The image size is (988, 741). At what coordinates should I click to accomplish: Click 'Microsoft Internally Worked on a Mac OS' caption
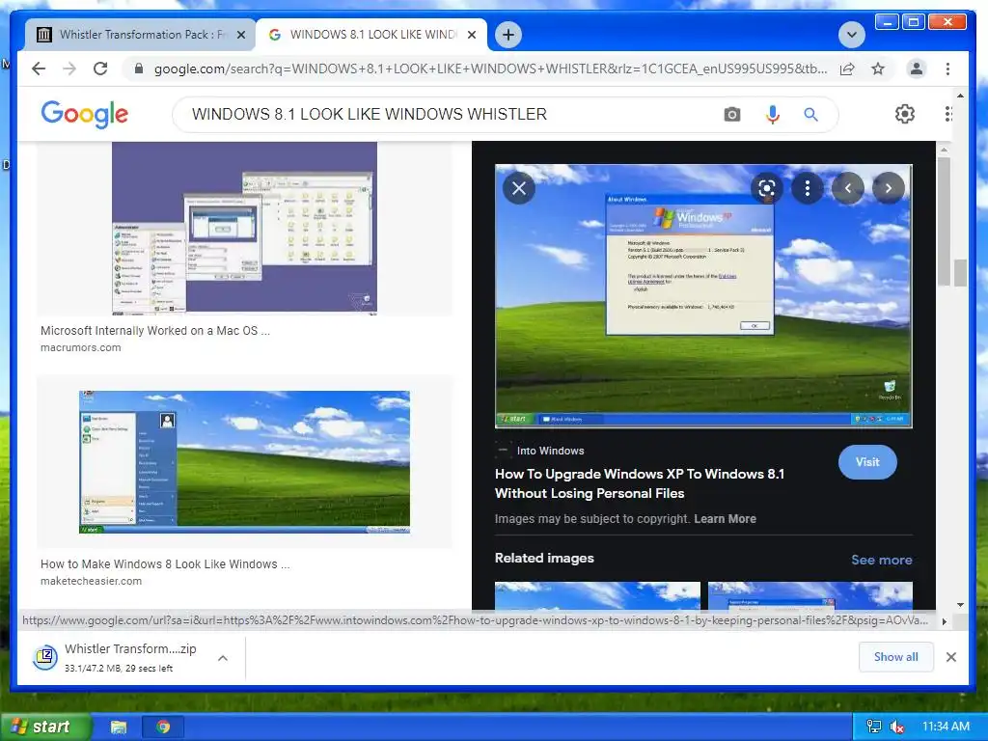coord(155,331)
